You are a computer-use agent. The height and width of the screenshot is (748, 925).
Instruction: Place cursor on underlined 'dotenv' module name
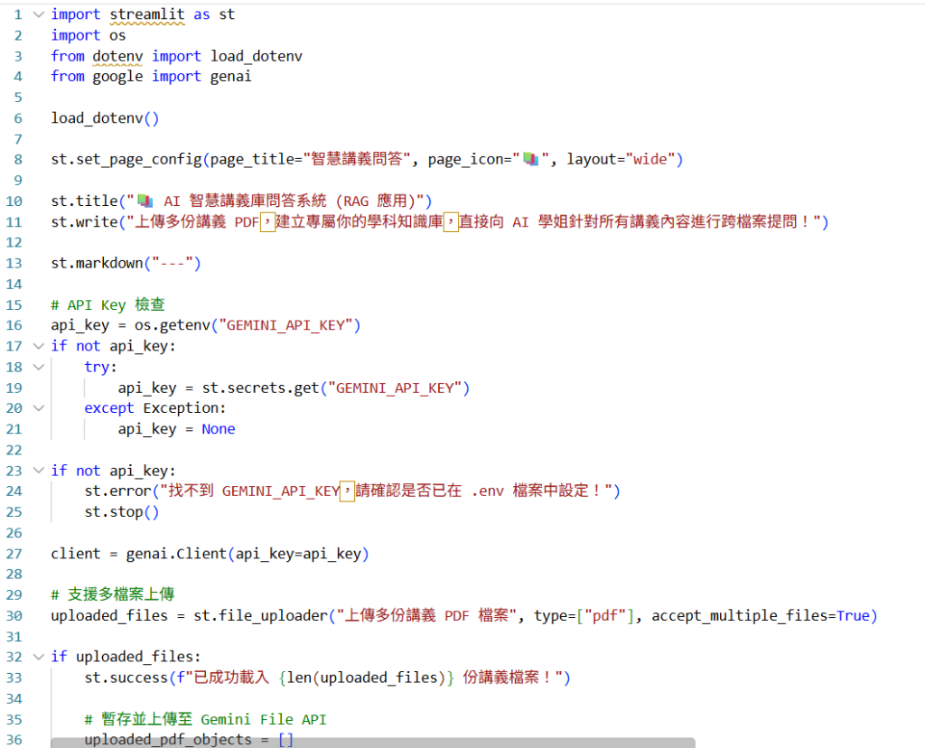(117, 56)
